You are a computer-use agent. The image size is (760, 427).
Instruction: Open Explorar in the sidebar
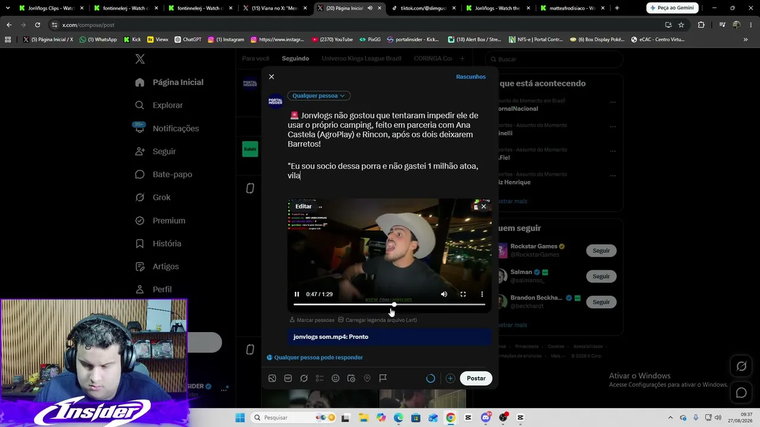point(159,105)
